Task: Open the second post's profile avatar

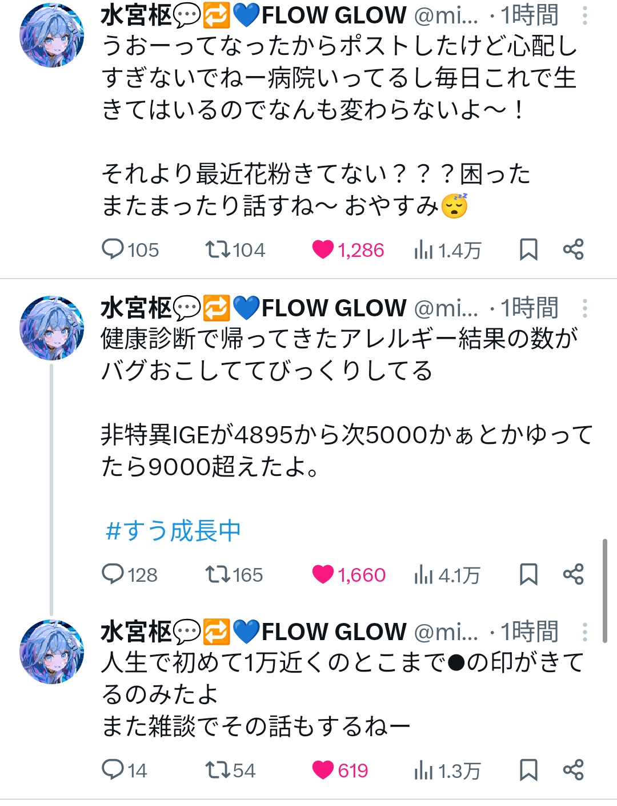Action: (52, 328)
